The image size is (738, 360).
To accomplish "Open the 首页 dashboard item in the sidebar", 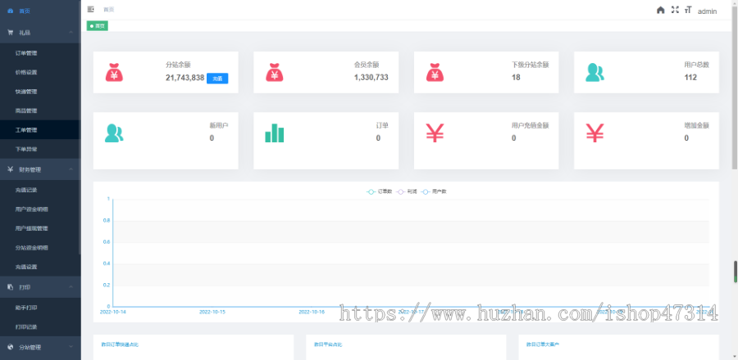I will coord(40,11).
